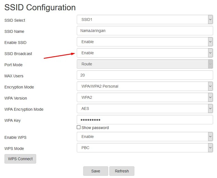Open the SSID Broadcast dropdown
Viewport: 217px width, 178px height.
[145, 53]
